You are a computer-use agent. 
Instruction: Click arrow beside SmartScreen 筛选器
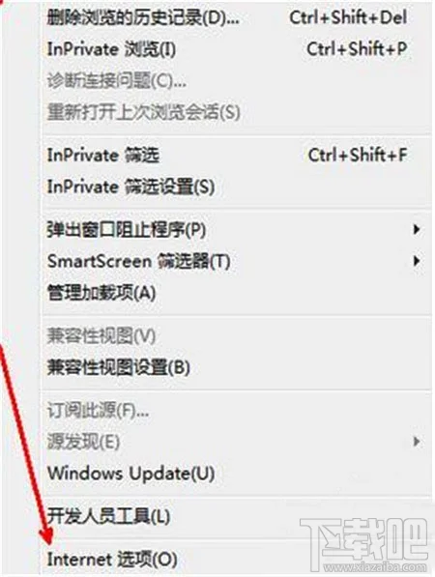pos(417,261)
